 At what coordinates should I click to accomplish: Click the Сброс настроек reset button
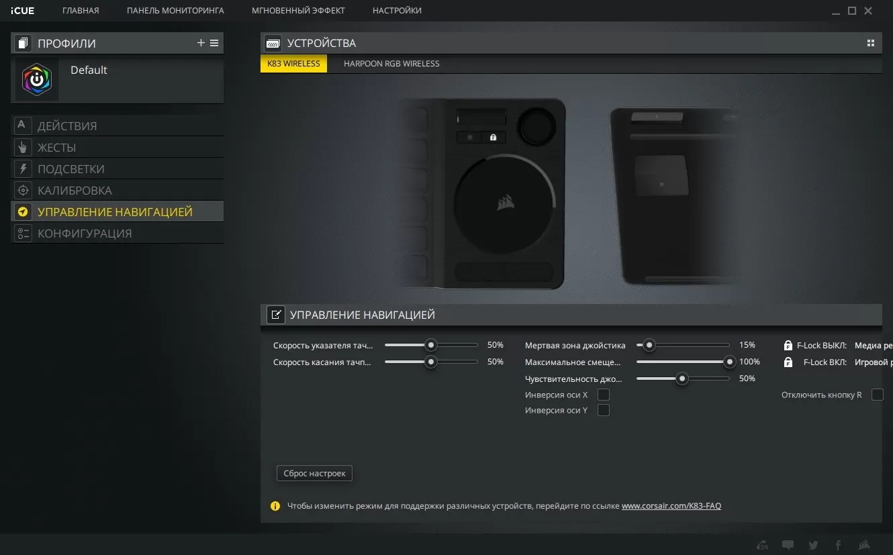[314, 473]
